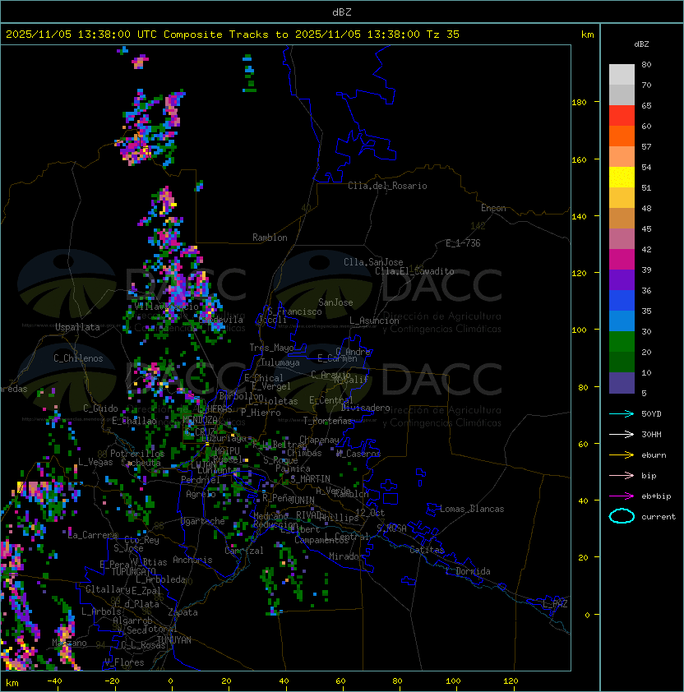Click the E_1-736 map label
This screenshot has width=684, height=692.
click(463, 243)
